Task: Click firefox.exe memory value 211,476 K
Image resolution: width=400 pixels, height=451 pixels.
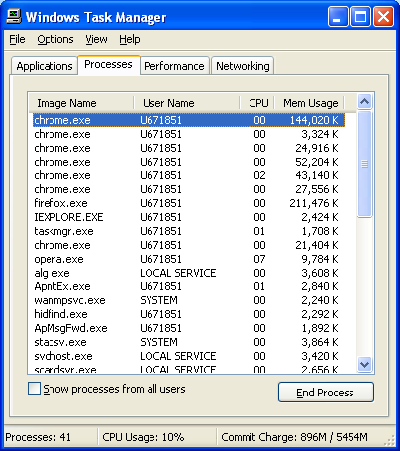Action: 314,203
